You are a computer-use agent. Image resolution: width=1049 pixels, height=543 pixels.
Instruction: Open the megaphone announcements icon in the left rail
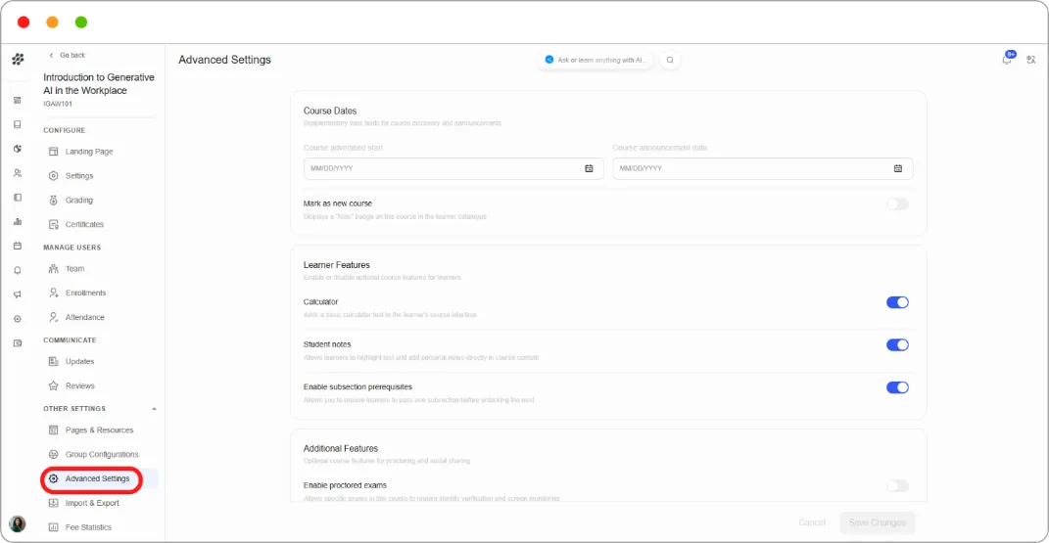point(18,294)
